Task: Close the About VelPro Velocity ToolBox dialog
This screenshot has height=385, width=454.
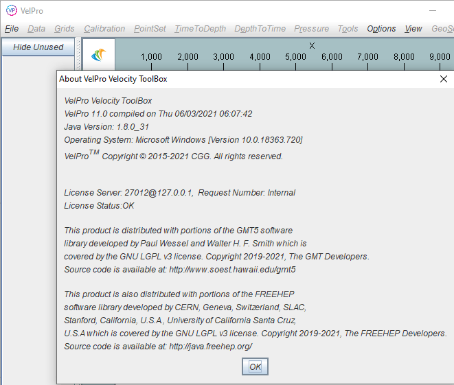Action: point(443,79)
